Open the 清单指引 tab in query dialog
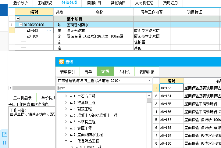 pyautogui.click(x=67, y=71)
